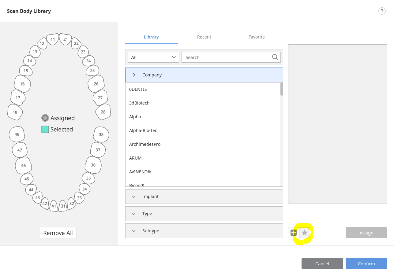394x276 pixels.
Task: Select tooth 34
Action: point(84,189)
